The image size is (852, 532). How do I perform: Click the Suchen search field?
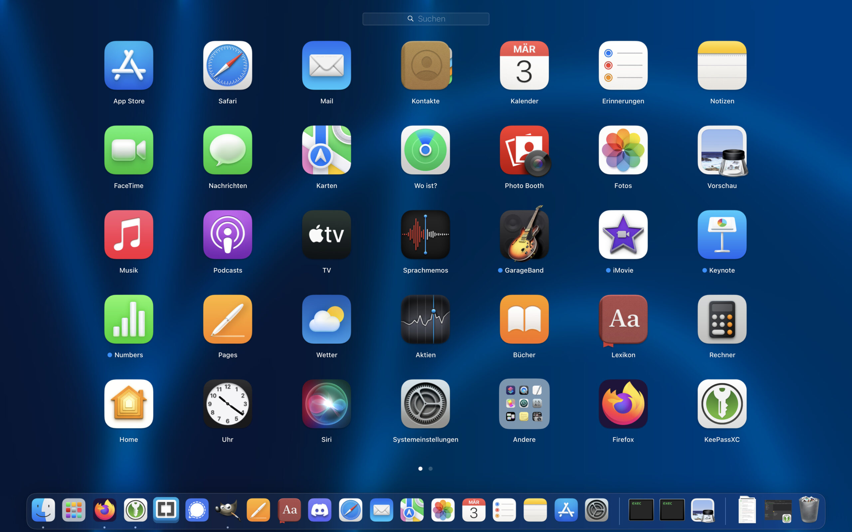[426, 19]
